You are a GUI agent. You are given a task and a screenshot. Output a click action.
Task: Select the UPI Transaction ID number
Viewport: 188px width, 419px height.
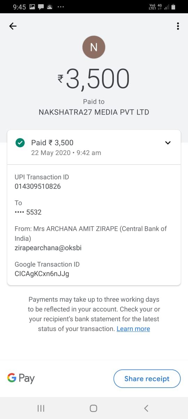[x=38, y=186]
